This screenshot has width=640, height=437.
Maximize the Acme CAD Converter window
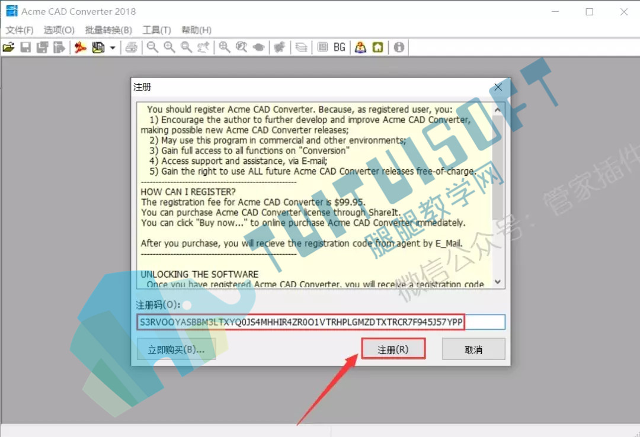(590, 12)
